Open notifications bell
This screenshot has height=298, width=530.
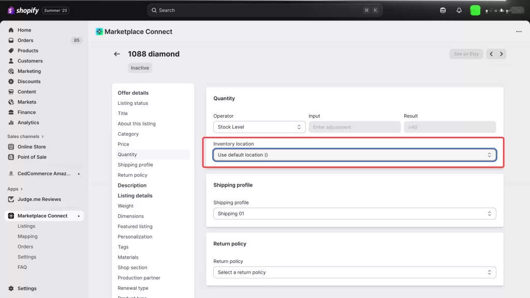pos(459,10)
